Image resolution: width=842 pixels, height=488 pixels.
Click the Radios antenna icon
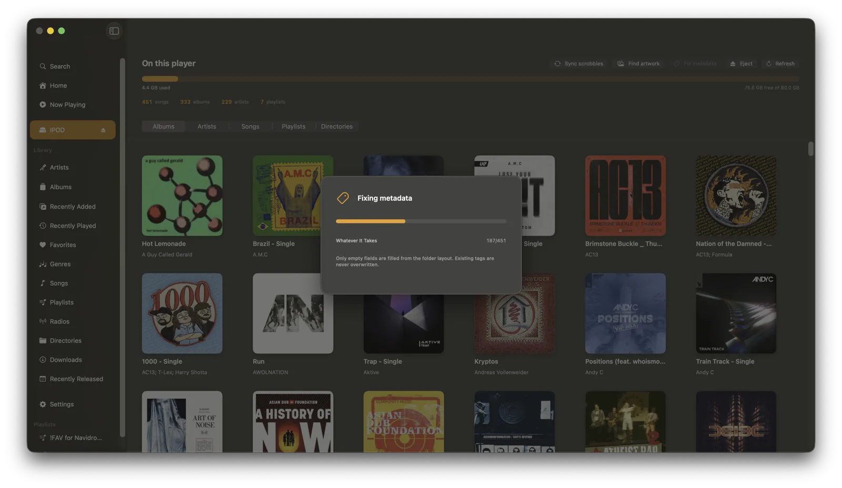43,321
